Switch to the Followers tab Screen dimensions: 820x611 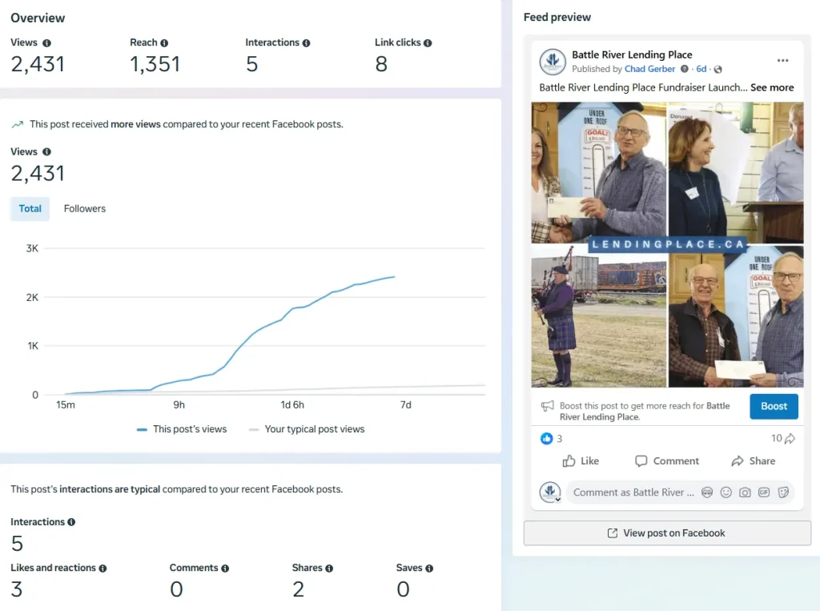point(85,209)
